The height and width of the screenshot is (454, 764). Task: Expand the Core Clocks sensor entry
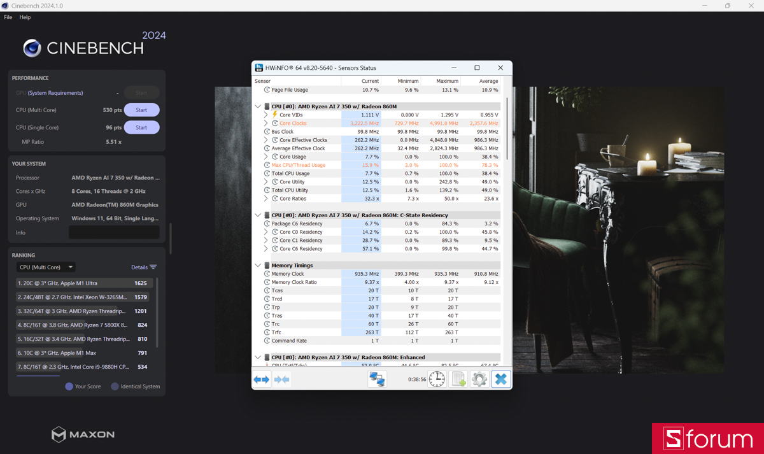267,123
